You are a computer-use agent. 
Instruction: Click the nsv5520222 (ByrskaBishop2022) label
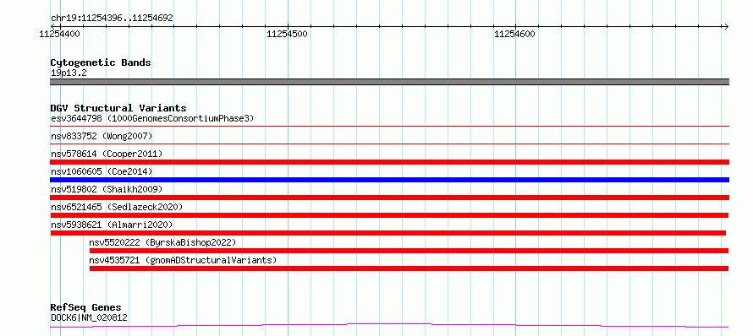coord(162,242)
